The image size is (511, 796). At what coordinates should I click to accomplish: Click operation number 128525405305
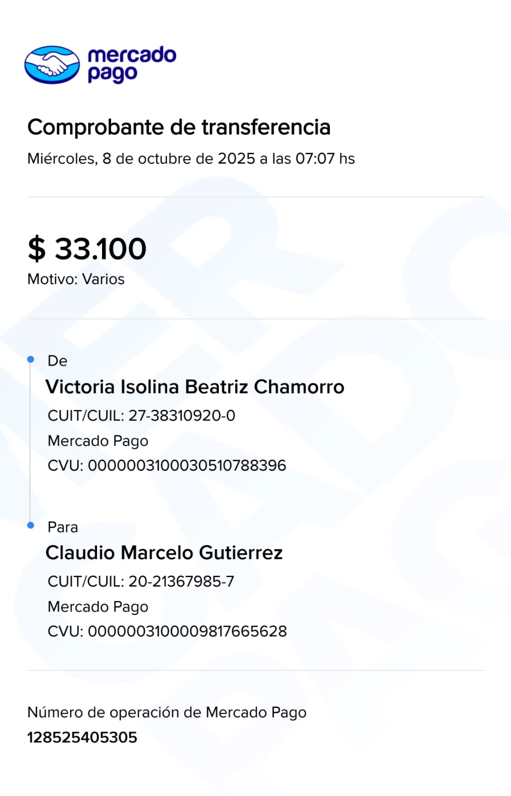pos(82,737)
